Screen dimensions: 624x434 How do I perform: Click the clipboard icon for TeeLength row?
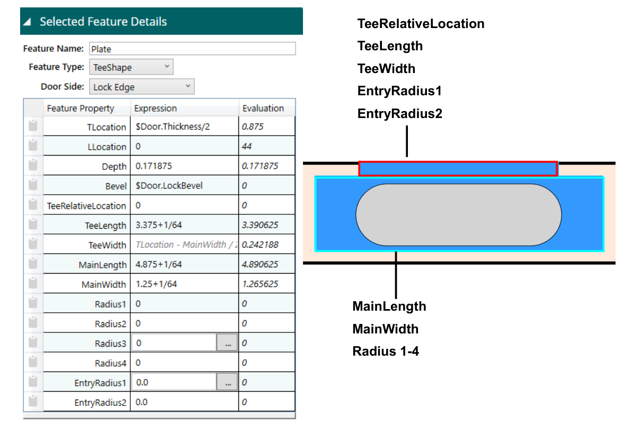(33, 224)
